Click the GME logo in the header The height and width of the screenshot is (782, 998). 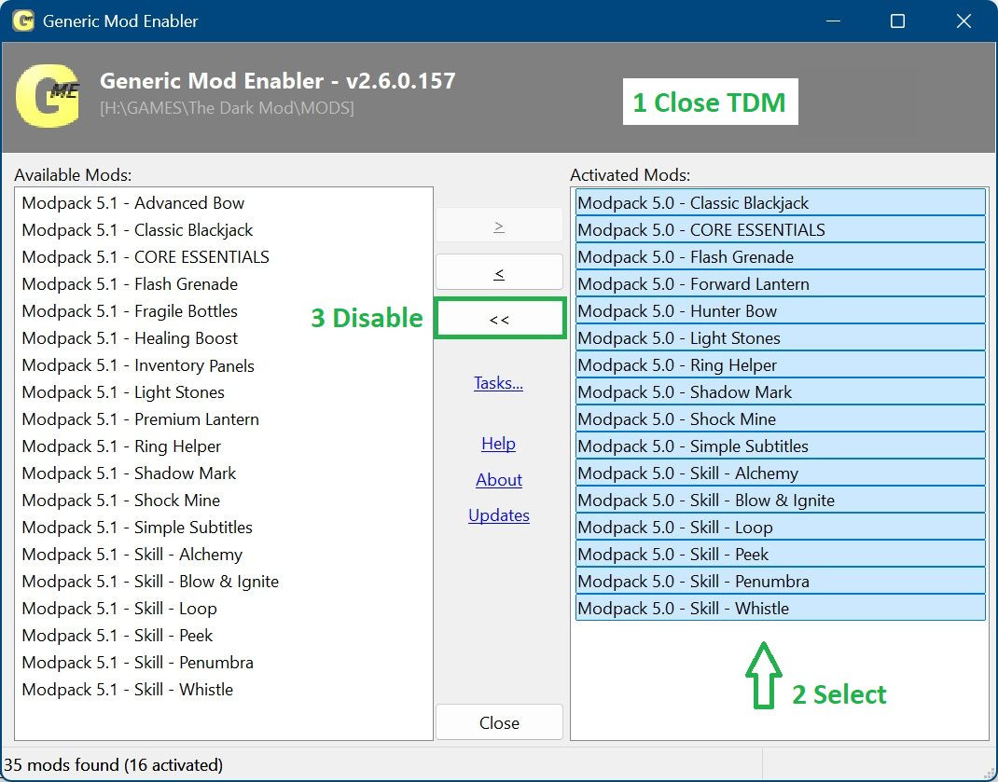pyautogui.click(x=48, y=95)
